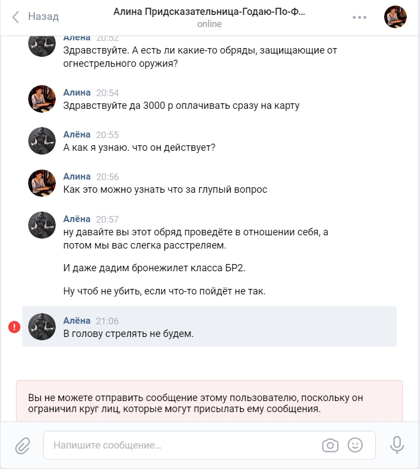This screenshot has height=469, width=420.
Task: Open chat title Алина Придсказательница
Action: (x=209, y=12)
